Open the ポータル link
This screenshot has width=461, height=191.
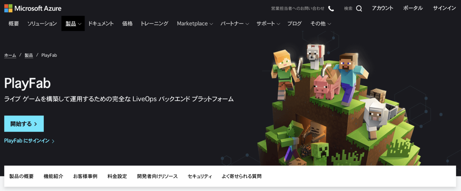pyautogui.click(x=413, y=8)
